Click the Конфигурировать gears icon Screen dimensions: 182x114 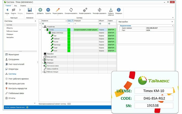(x=85, y=10)
